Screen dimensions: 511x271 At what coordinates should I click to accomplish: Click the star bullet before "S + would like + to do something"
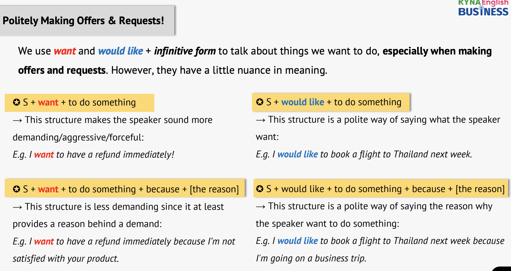point(260,102)
